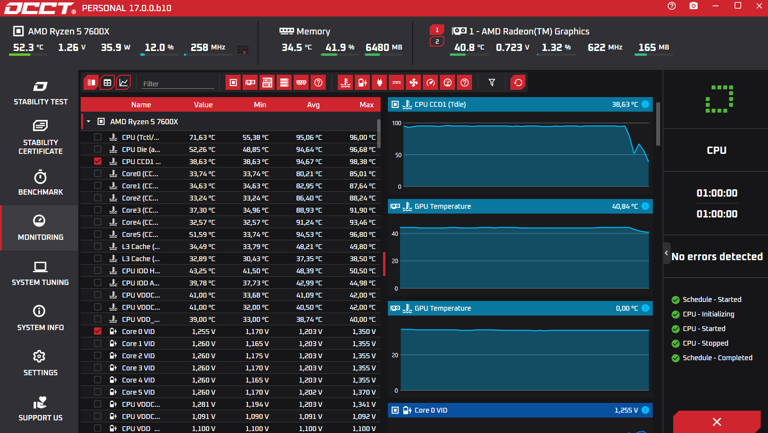Sort the table by the Value column

click(x=203, y=105)
